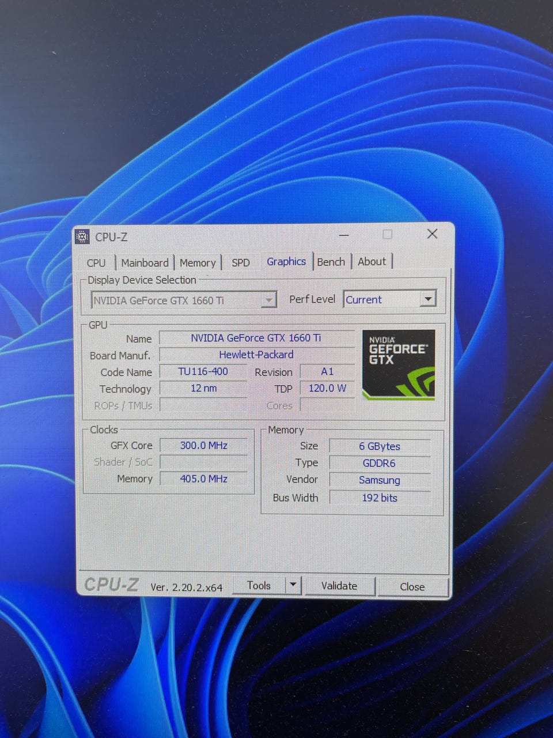Click the 192 bits bus width value
553x738 pixels.
pos(380,498)
